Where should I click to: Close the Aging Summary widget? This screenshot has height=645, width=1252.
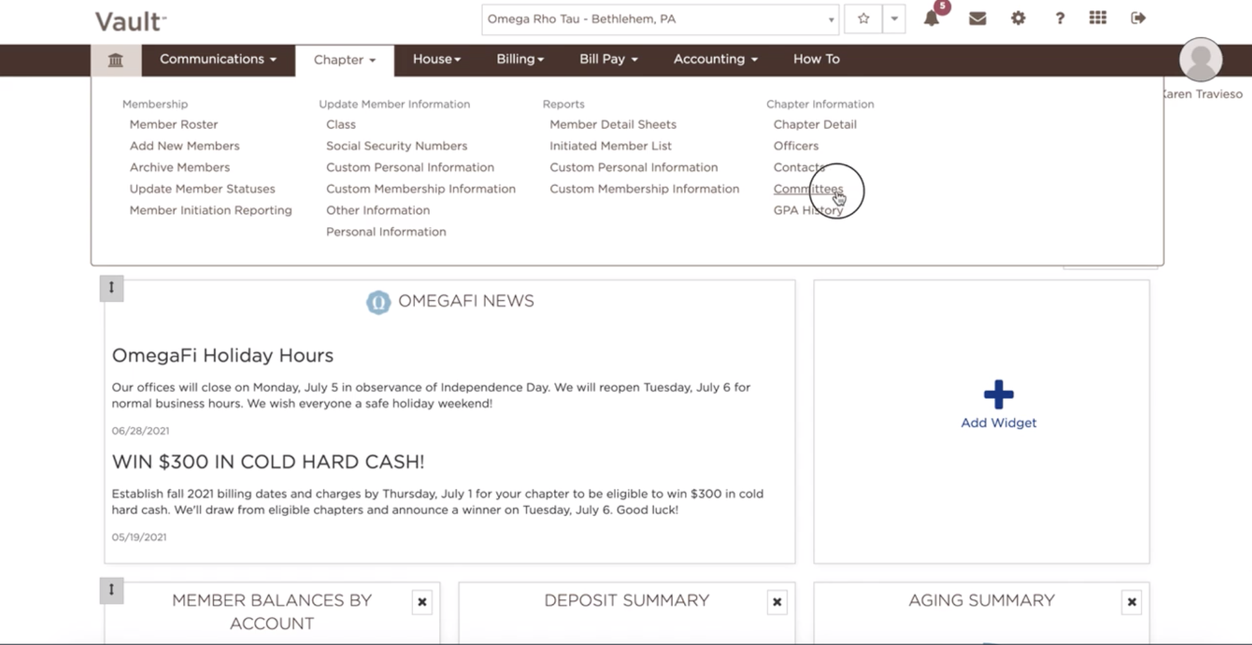pyautogui.click(x=1131, y=602)
